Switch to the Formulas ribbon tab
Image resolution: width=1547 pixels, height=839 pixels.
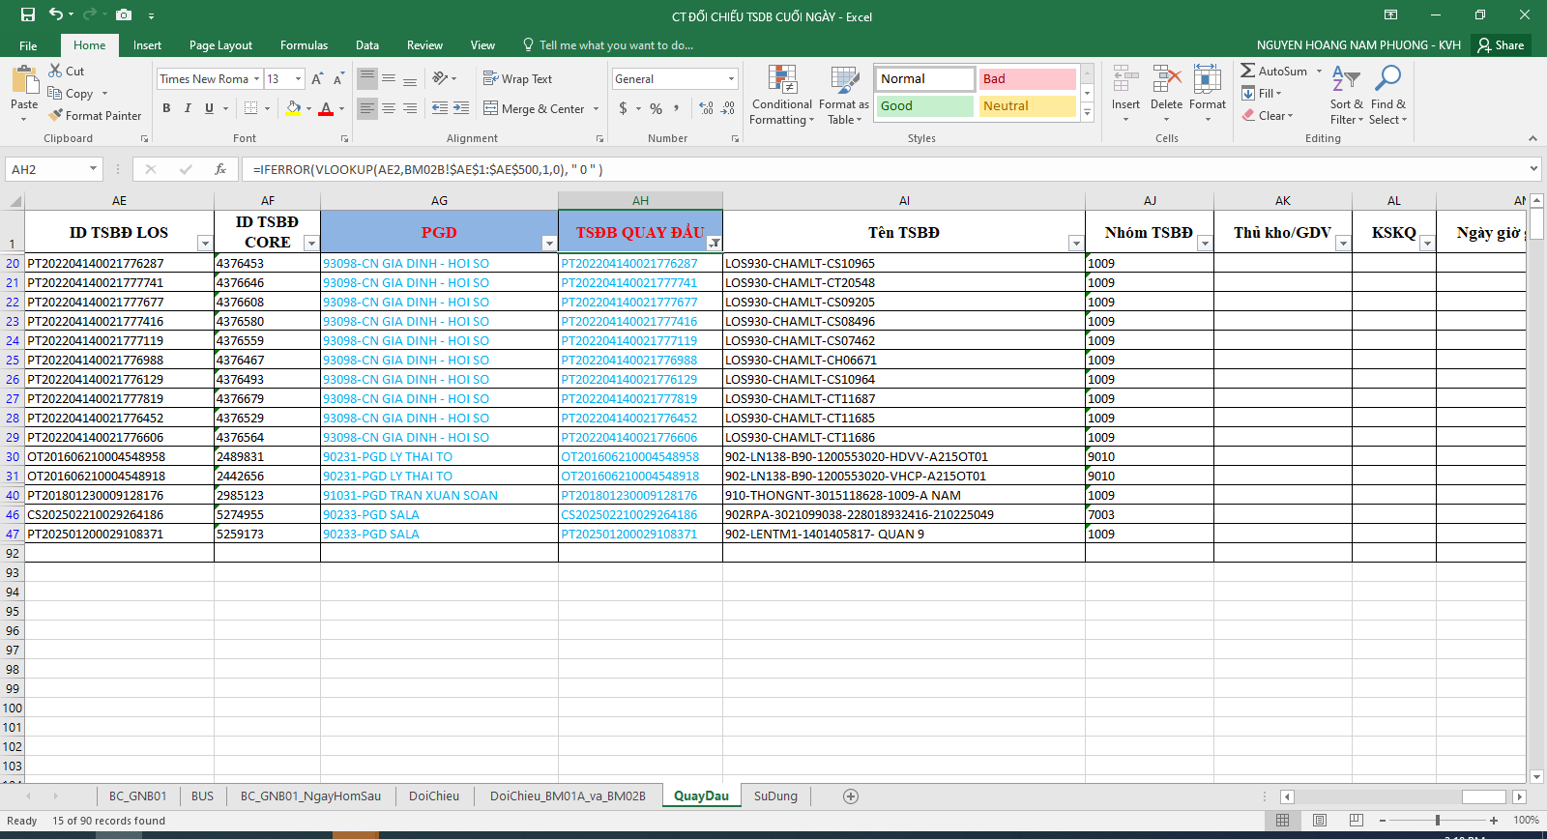tap(304, 45)
